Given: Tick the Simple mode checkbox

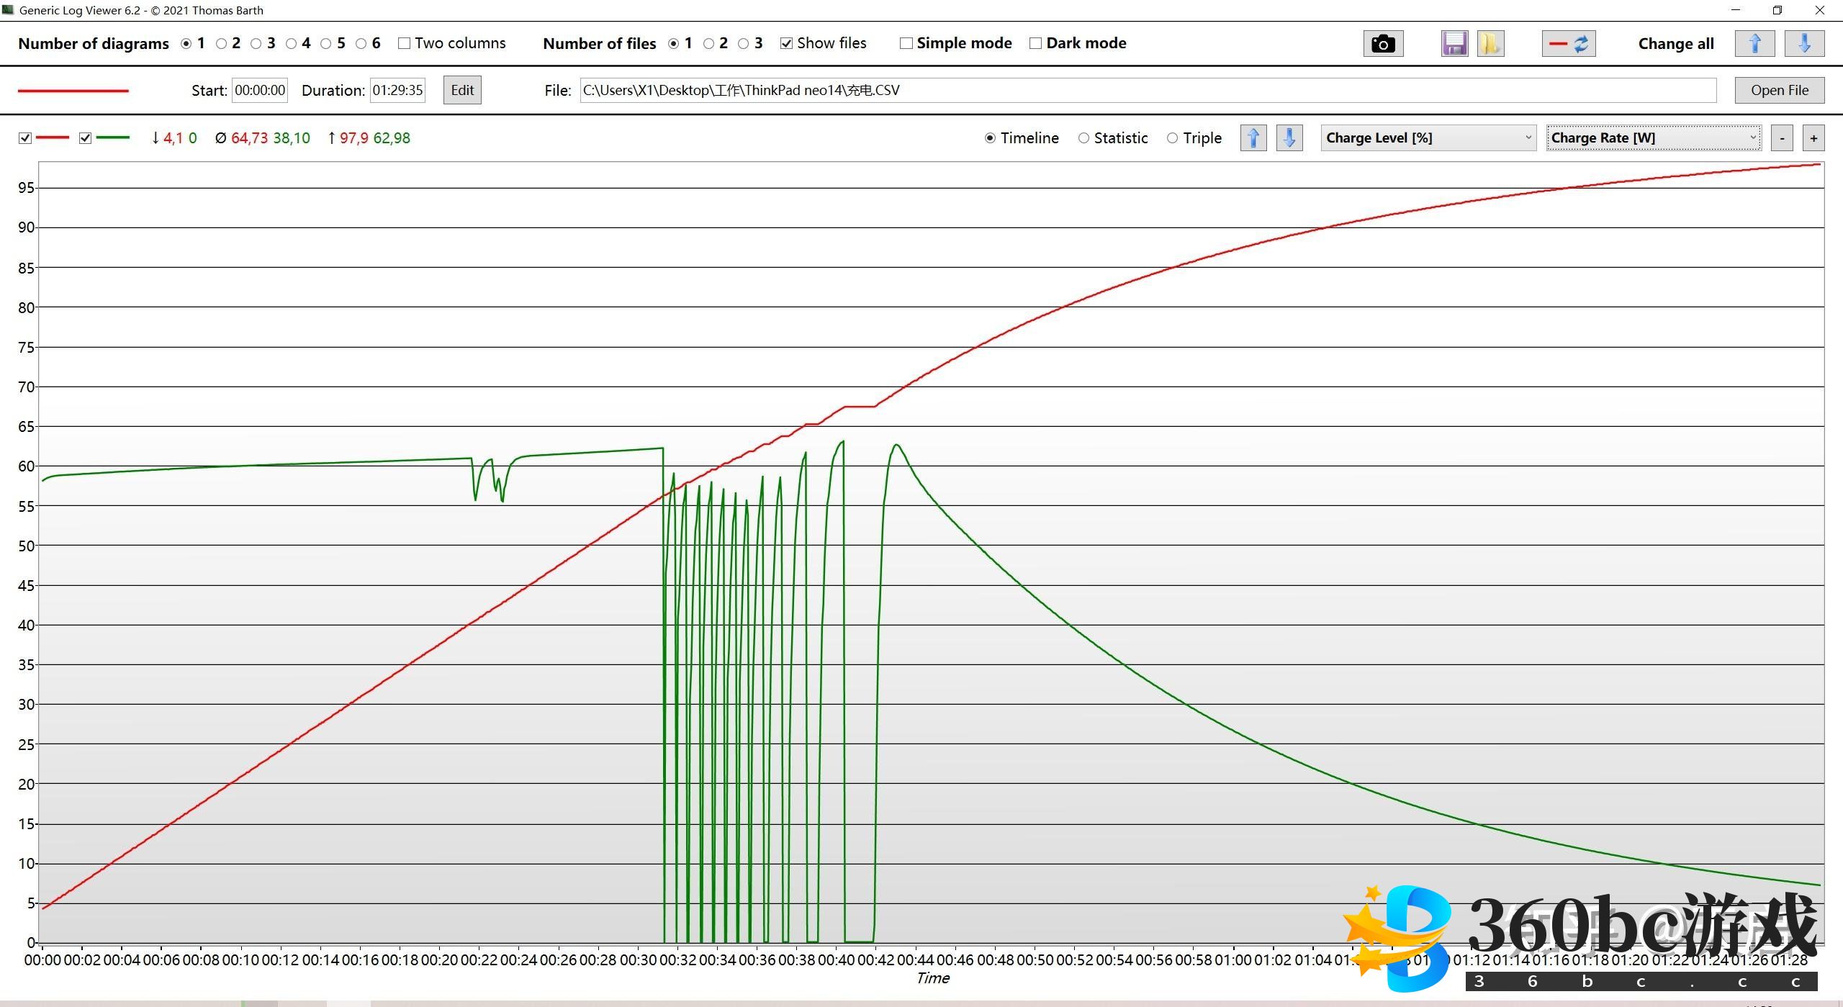Looking at the screenshot, I should click(x=906, y=43).
